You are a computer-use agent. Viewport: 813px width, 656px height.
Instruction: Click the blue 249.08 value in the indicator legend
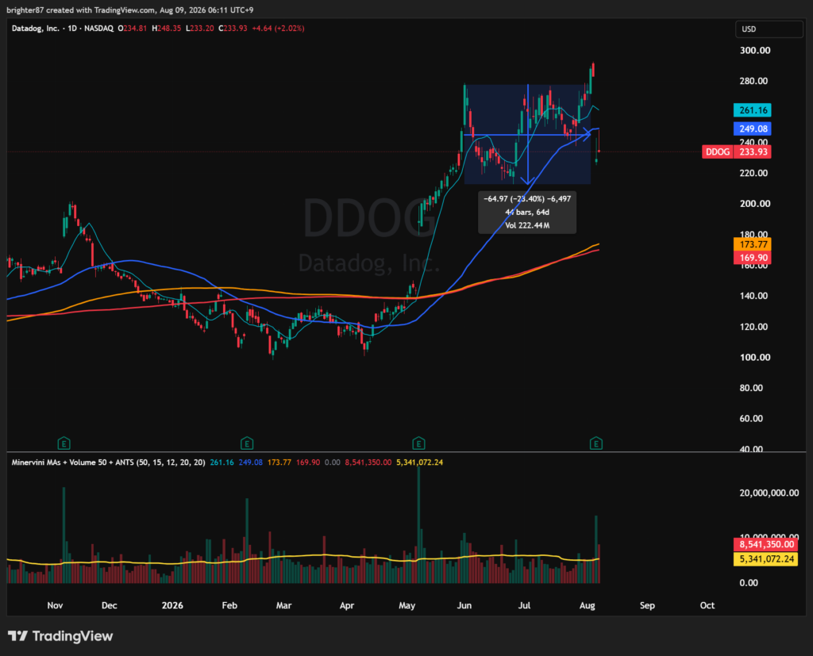pos(250,462)
